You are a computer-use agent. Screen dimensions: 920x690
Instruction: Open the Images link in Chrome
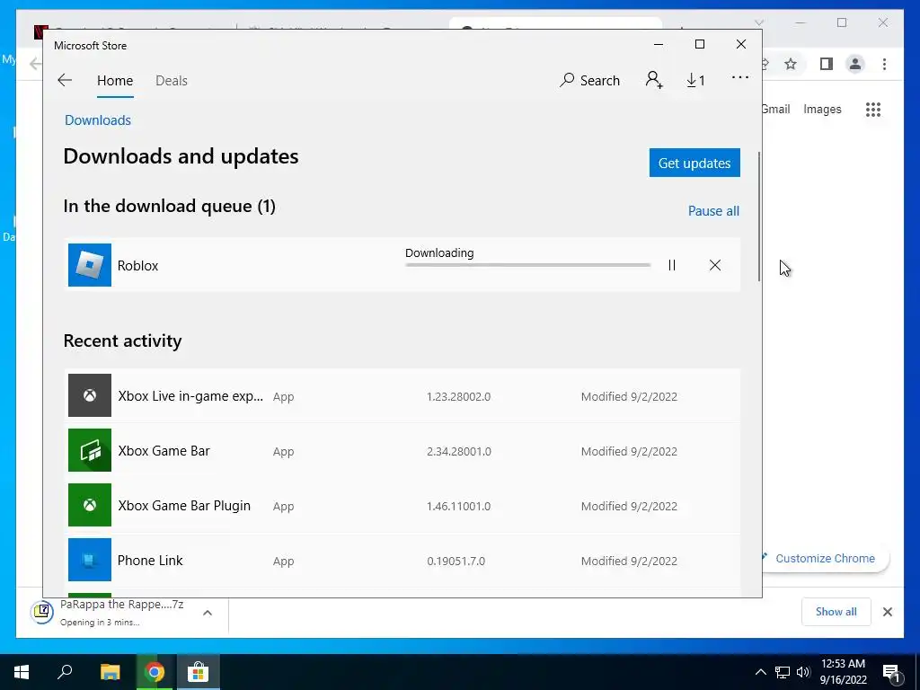click(822, 109)
